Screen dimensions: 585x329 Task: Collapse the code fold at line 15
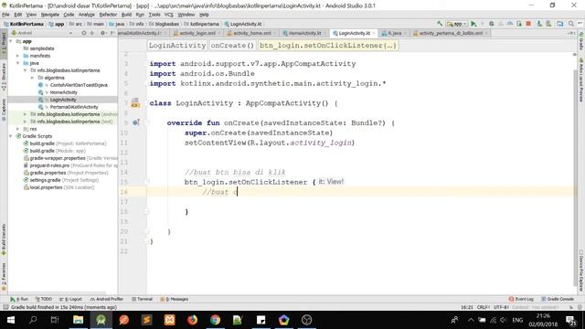(x=147, y=182)
